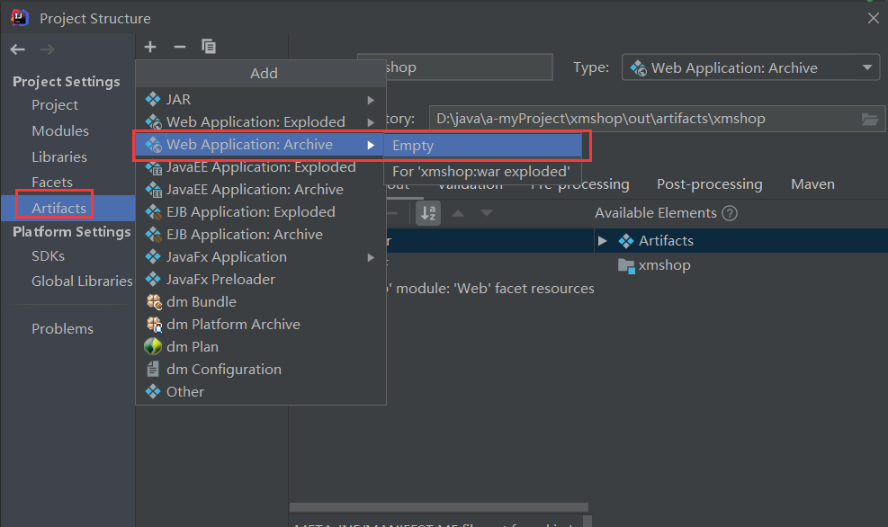The height and width of the screenshot is (527, 888).
Task: Switch to the Post-processing tab
Action: 710,184
